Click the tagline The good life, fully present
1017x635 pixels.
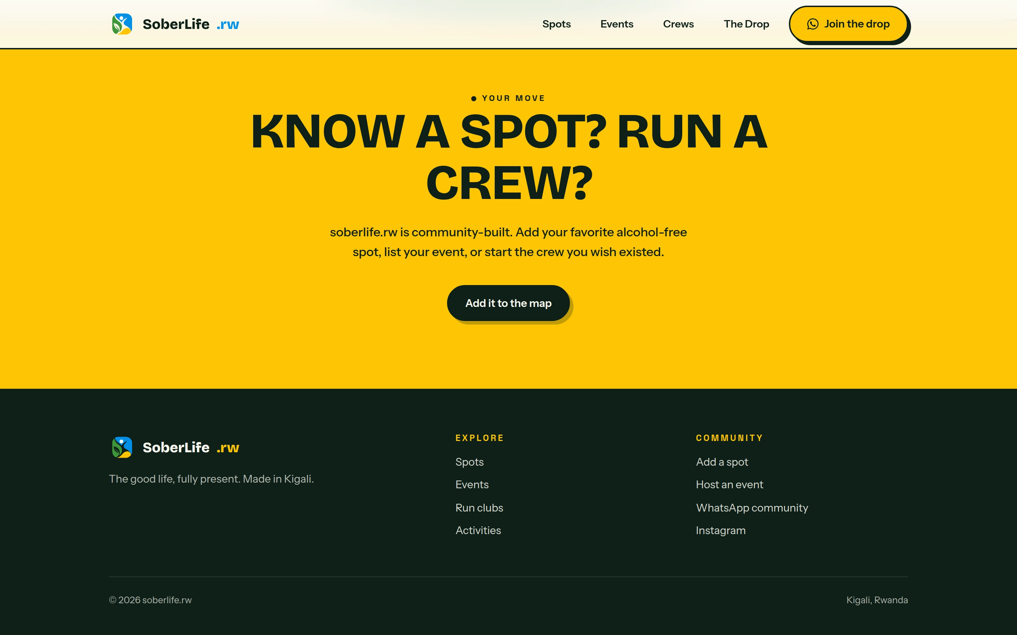pyautogui.click(x=212, y=479)
